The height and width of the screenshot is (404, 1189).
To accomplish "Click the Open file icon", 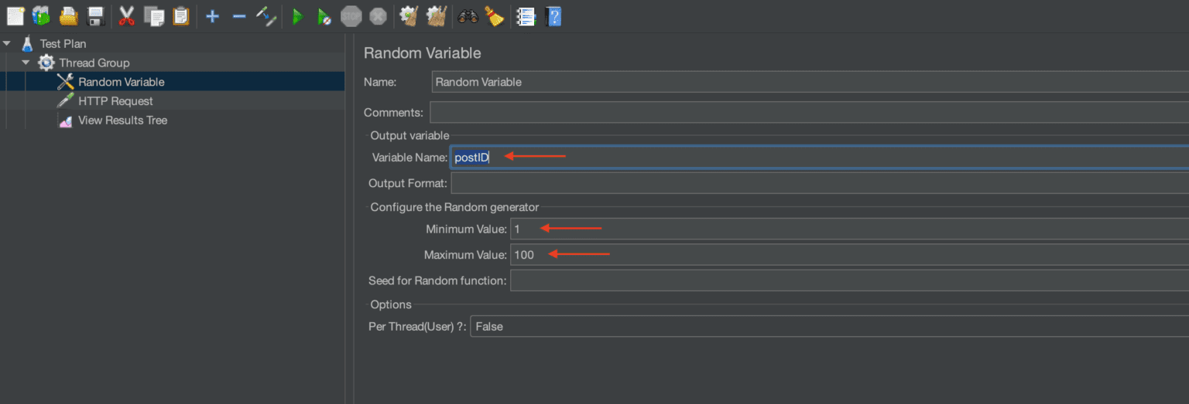I will pyautogui.click(x=68, y=15).
